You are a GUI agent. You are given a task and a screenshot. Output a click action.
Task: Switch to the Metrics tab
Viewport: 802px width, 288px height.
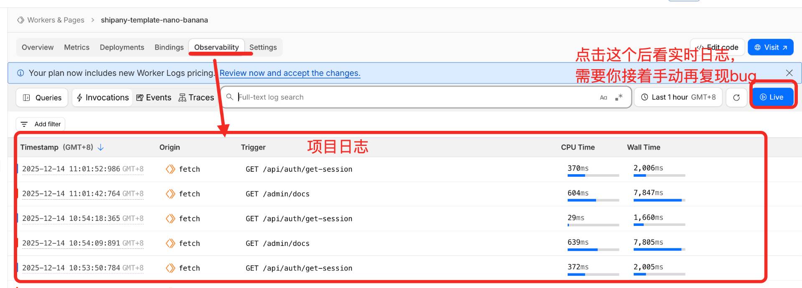[x=76, y=48]
